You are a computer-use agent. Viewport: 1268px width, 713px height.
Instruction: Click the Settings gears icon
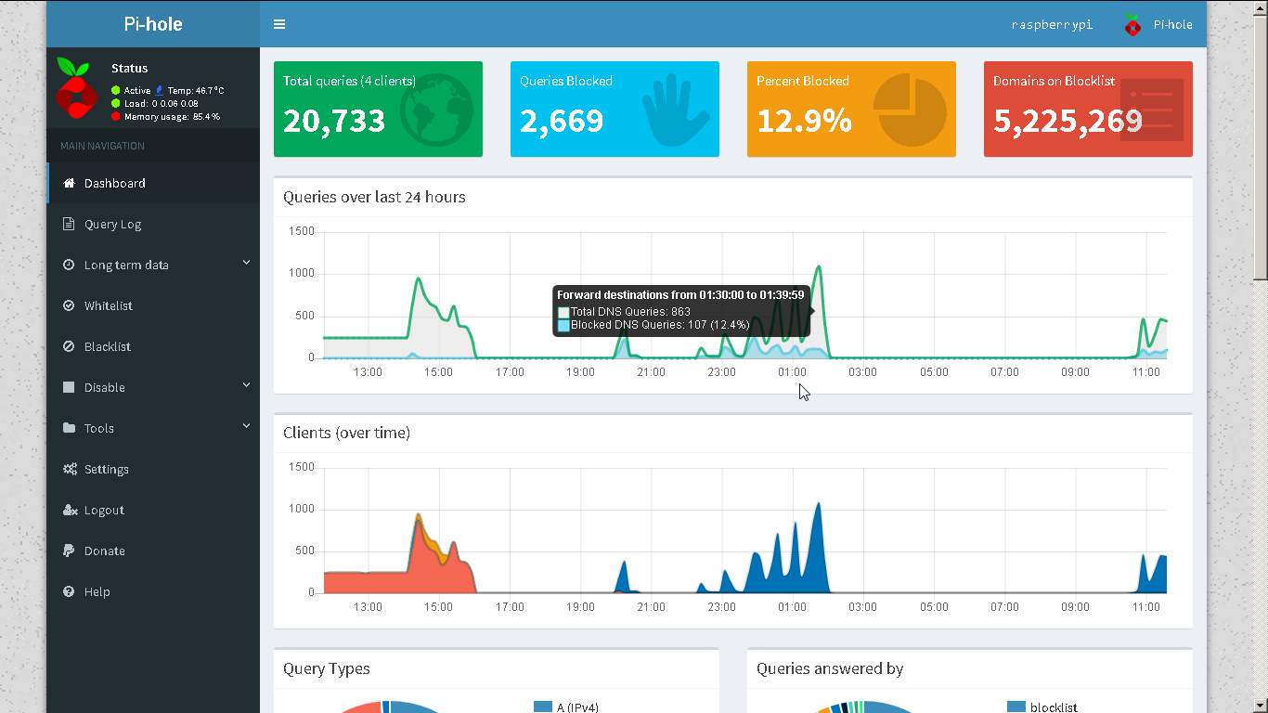70,469
